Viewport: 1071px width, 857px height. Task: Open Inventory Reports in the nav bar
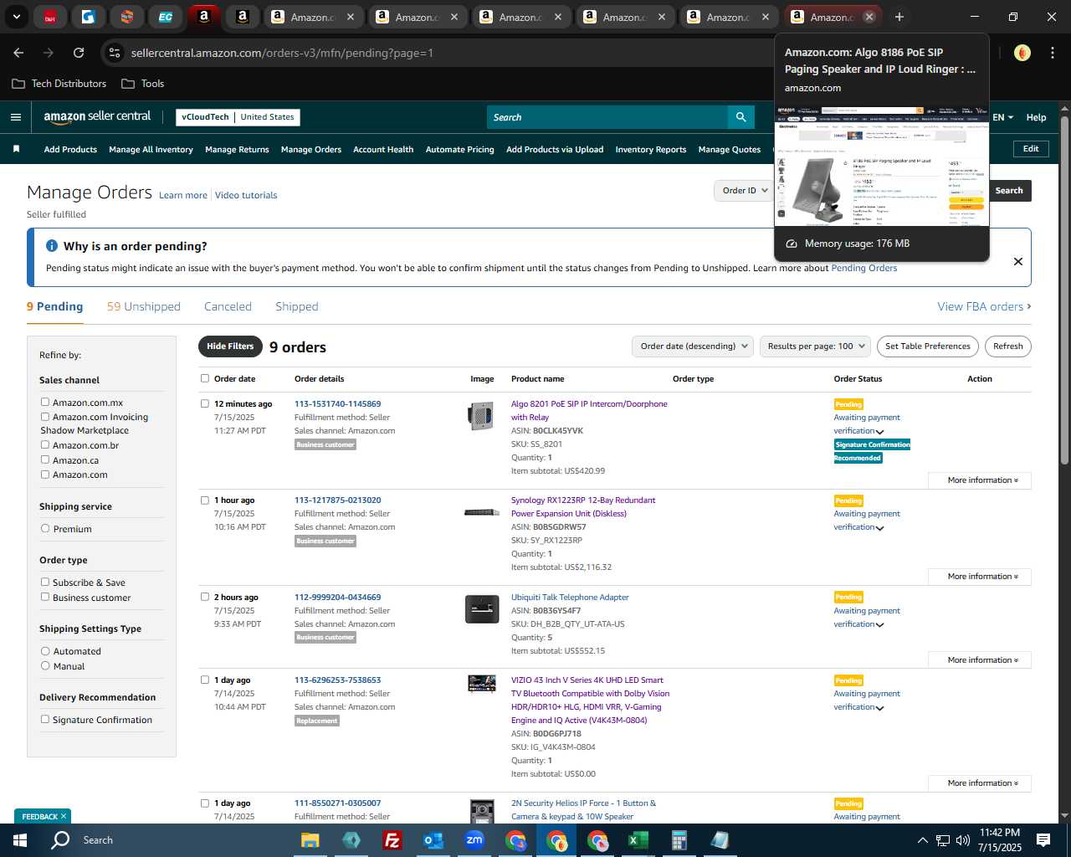(x=651, y=149)
